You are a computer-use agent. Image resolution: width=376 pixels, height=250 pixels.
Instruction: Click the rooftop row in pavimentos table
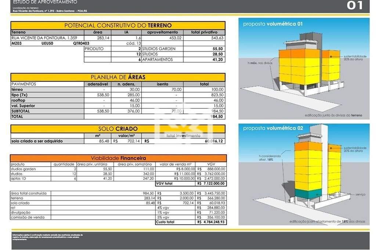point(18,100)
